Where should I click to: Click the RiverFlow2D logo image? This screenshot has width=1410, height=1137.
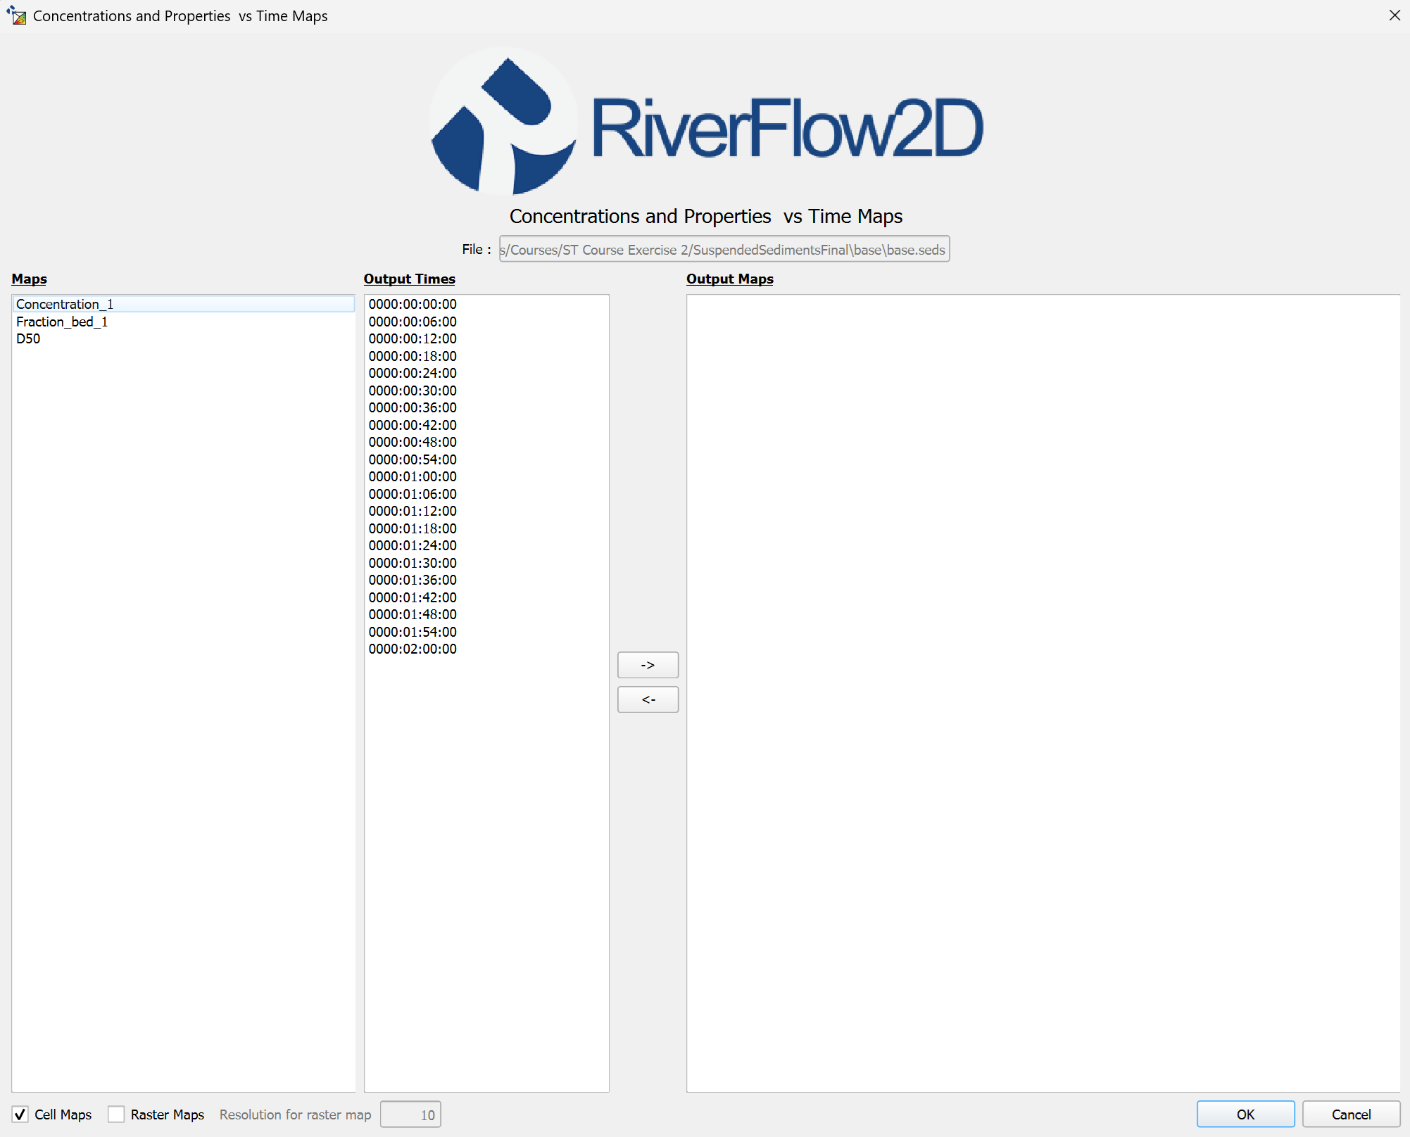(706, 122)
